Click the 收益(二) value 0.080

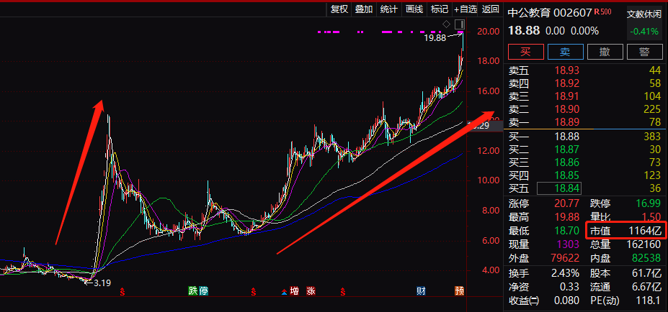pyautogui.click(x=566, y=300)
